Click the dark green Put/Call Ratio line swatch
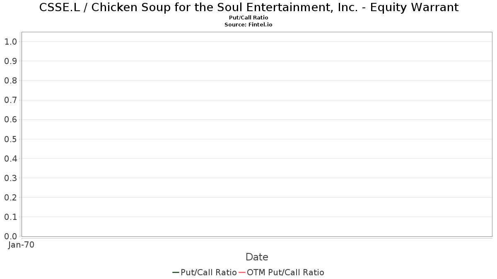The width and height of the screenshot is (497, 279). (x=176, y=272)
